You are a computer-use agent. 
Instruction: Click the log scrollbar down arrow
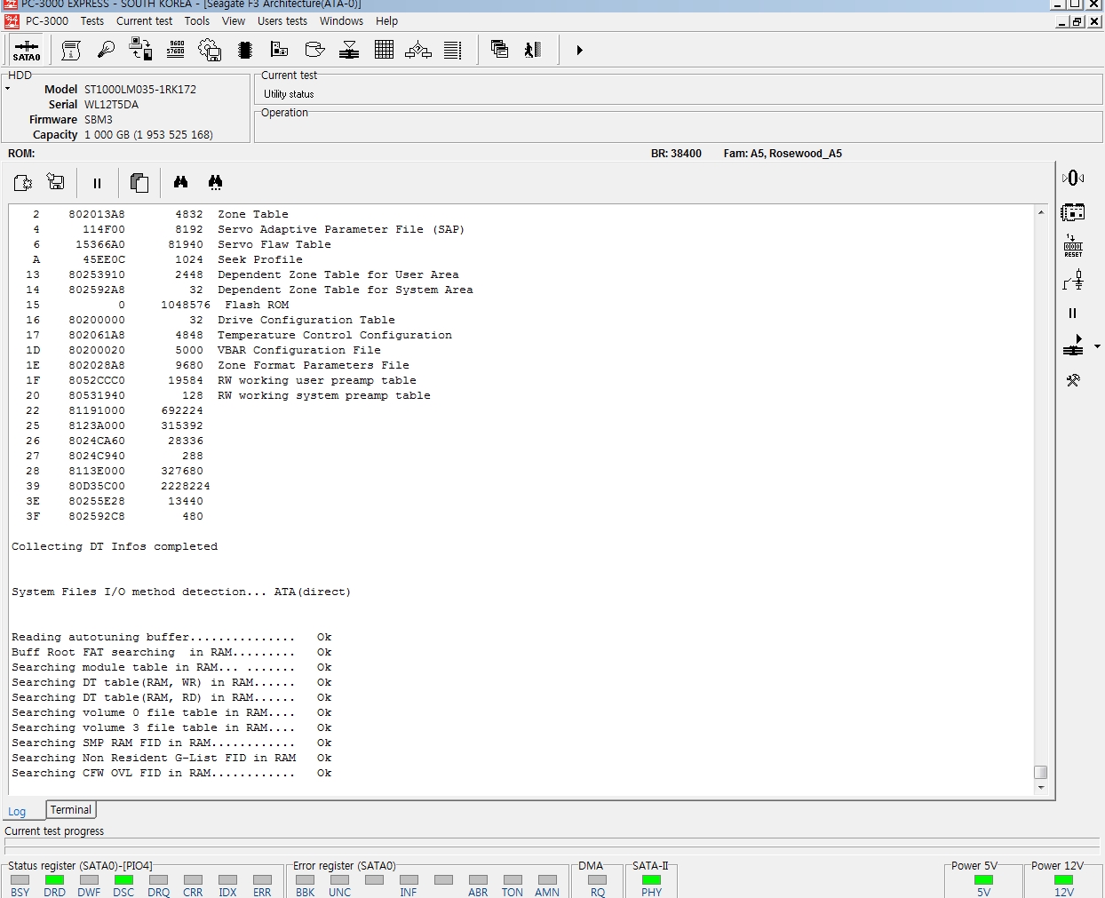click(1041, 788)
